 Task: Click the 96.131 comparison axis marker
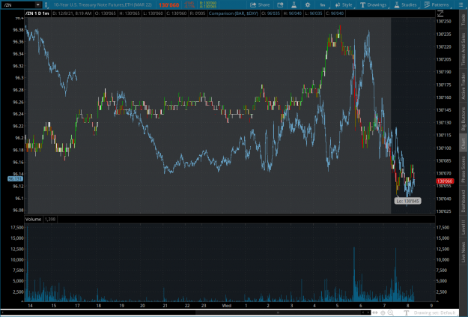click(15, 178)
